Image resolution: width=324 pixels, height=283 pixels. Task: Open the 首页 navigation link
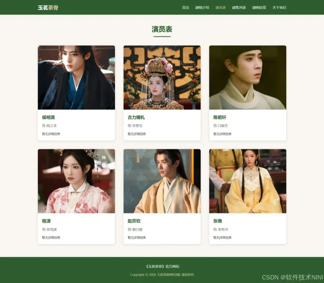[185, 7]
